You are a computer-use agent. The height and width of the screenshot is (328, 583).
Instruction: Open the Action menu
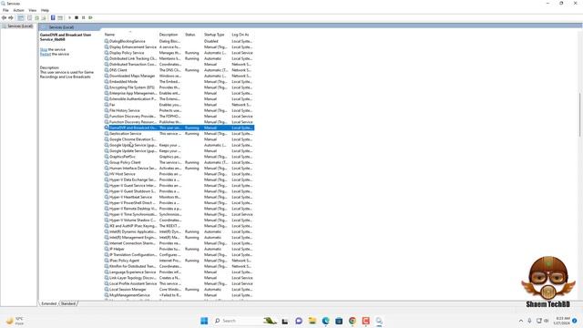(18, 10)
